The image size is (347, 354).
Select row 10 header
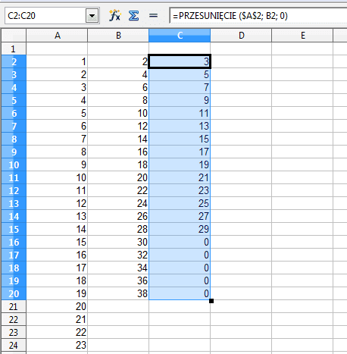pyautogui.click(x=14, y=164)
